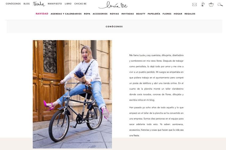Screen dimensions: 226x150
Task: Click the envelope contact icon
Action: click(194, 5)
